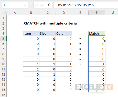The image size is (118, 97).
Task: Select row 7 header
Action: [x=3, y=49]
